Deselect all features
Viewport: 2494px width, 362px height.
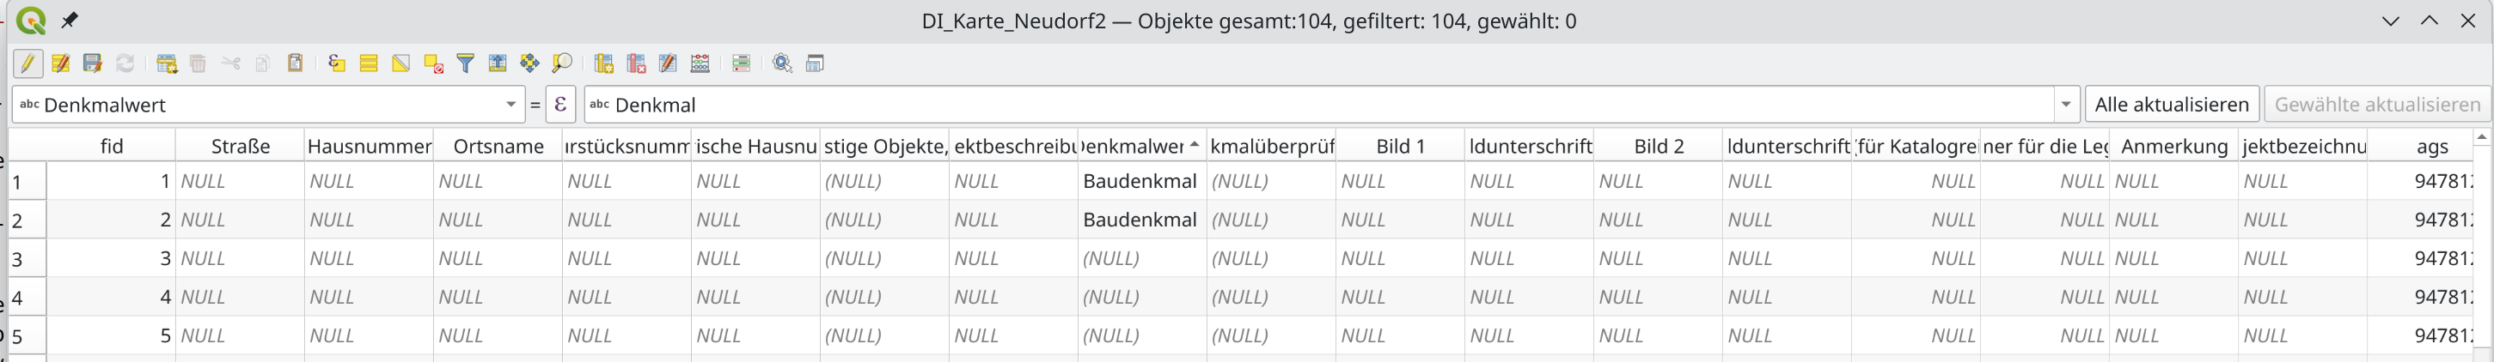433,63
